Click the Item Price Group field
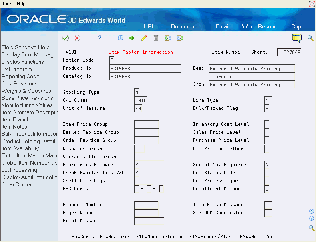This screenshot has height=242, width=316. point(146,124)
